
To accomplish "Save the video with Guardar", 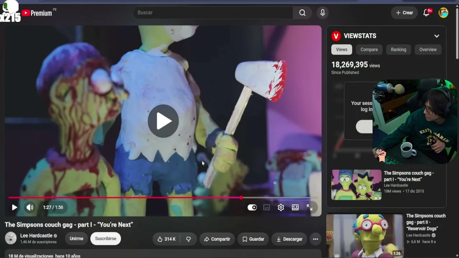I will click(253, 239).
